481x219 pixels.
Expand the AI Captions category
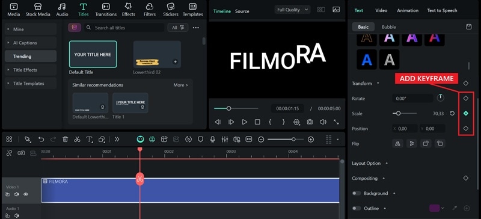point(31,43)
